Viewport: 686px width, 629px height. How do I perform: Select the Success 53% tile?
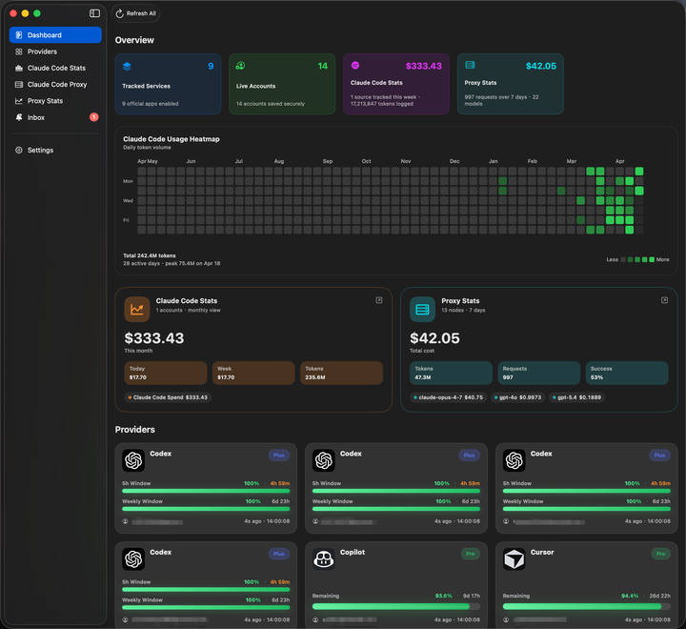[x=627, y=373]
